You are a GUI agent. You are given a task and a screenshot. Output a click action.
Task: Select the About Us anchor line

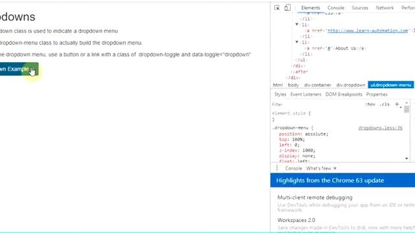335,49
